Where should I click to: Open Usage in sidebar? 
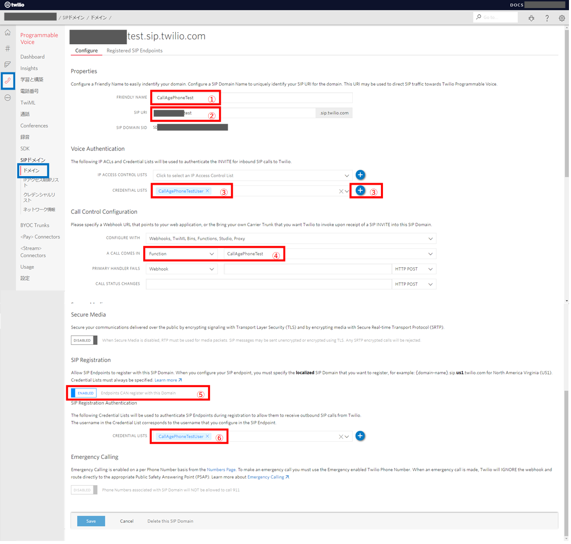tap(27, 267)
